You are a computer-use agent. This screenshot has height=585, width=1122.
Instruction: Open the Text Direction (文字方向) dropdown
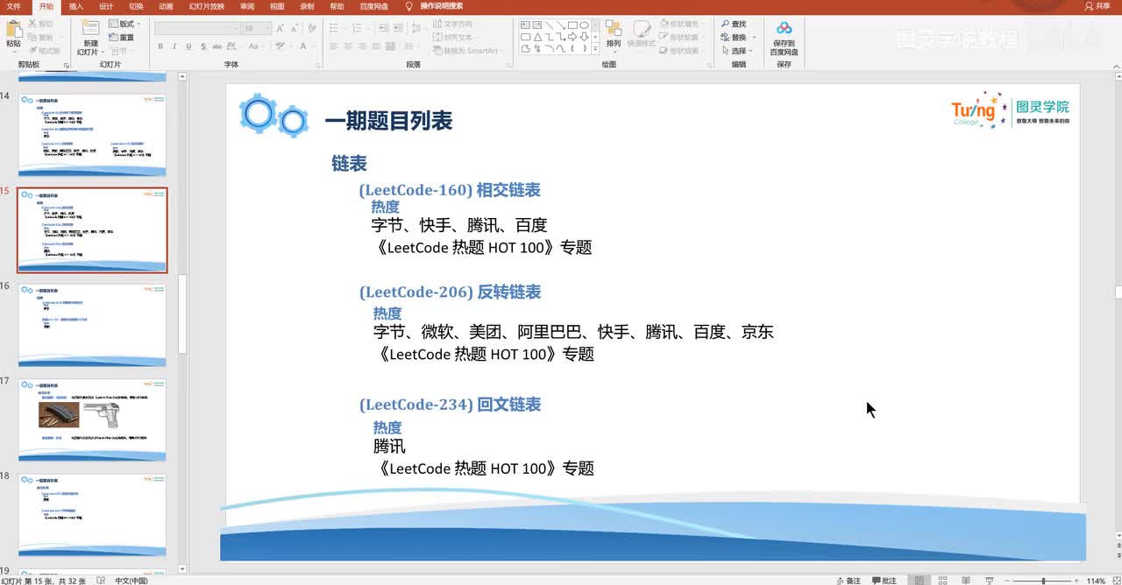tap(453, 25)
